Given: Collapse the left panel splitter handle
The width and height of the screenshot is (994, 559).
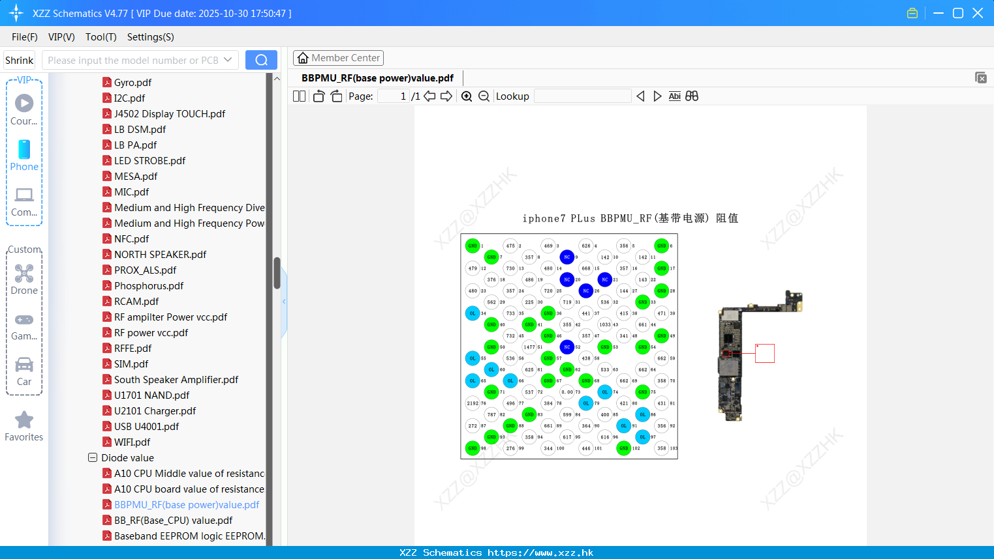Looking at the screenshot, I should pos(284,302).
